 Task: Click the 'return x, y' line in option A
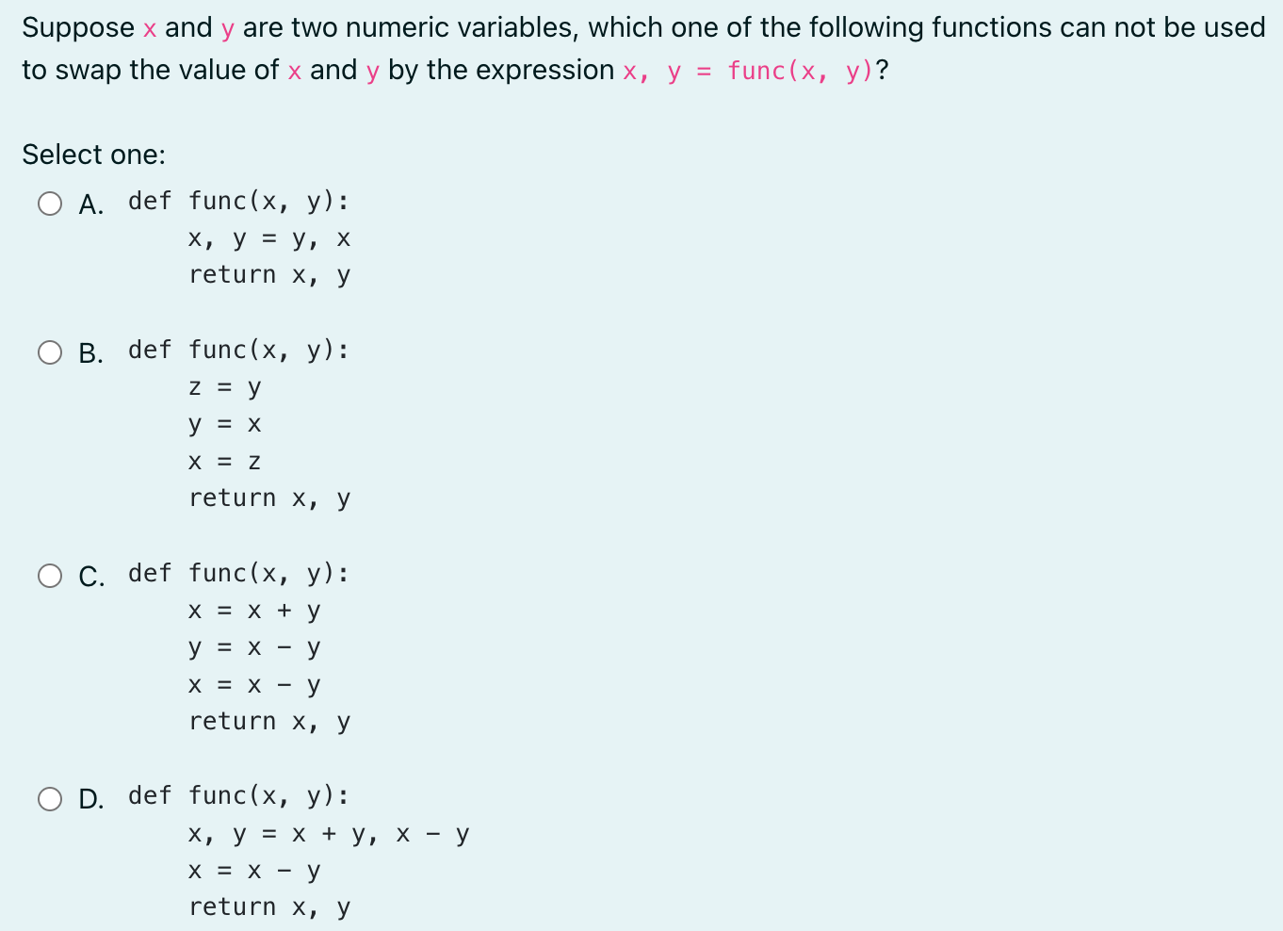pos(269,274)
